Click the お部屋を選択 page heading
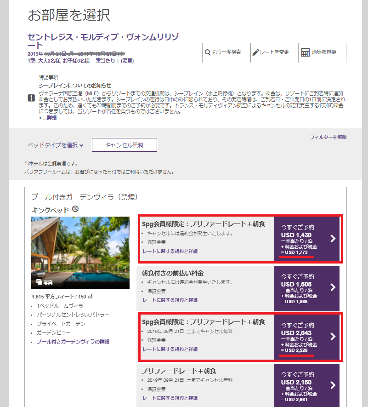This screenshot has height=407, width=368. [x=69, y=15]
